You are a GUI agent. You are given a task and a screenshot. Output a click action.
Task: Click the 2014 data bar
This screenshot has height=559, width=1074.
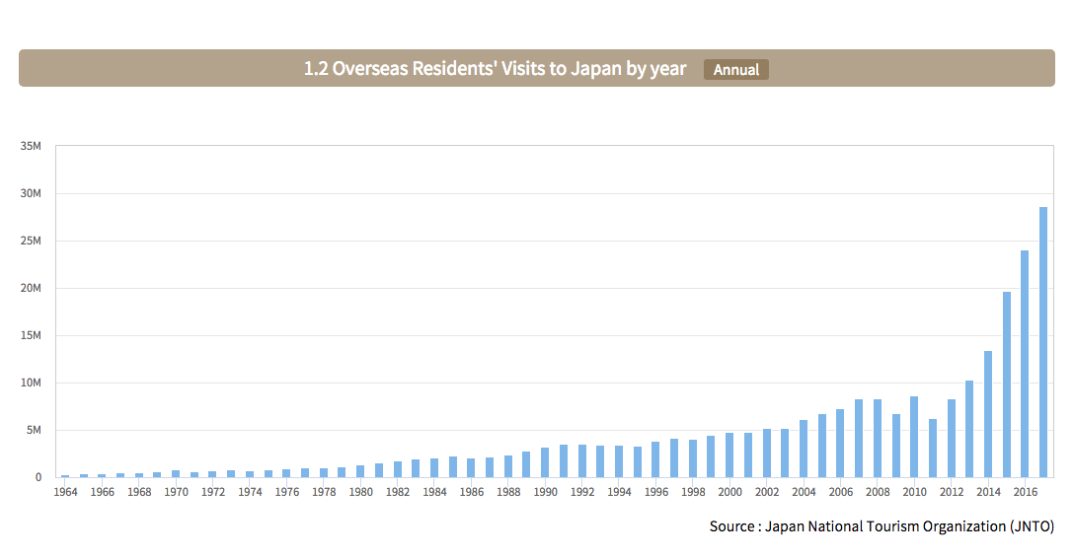988,414
